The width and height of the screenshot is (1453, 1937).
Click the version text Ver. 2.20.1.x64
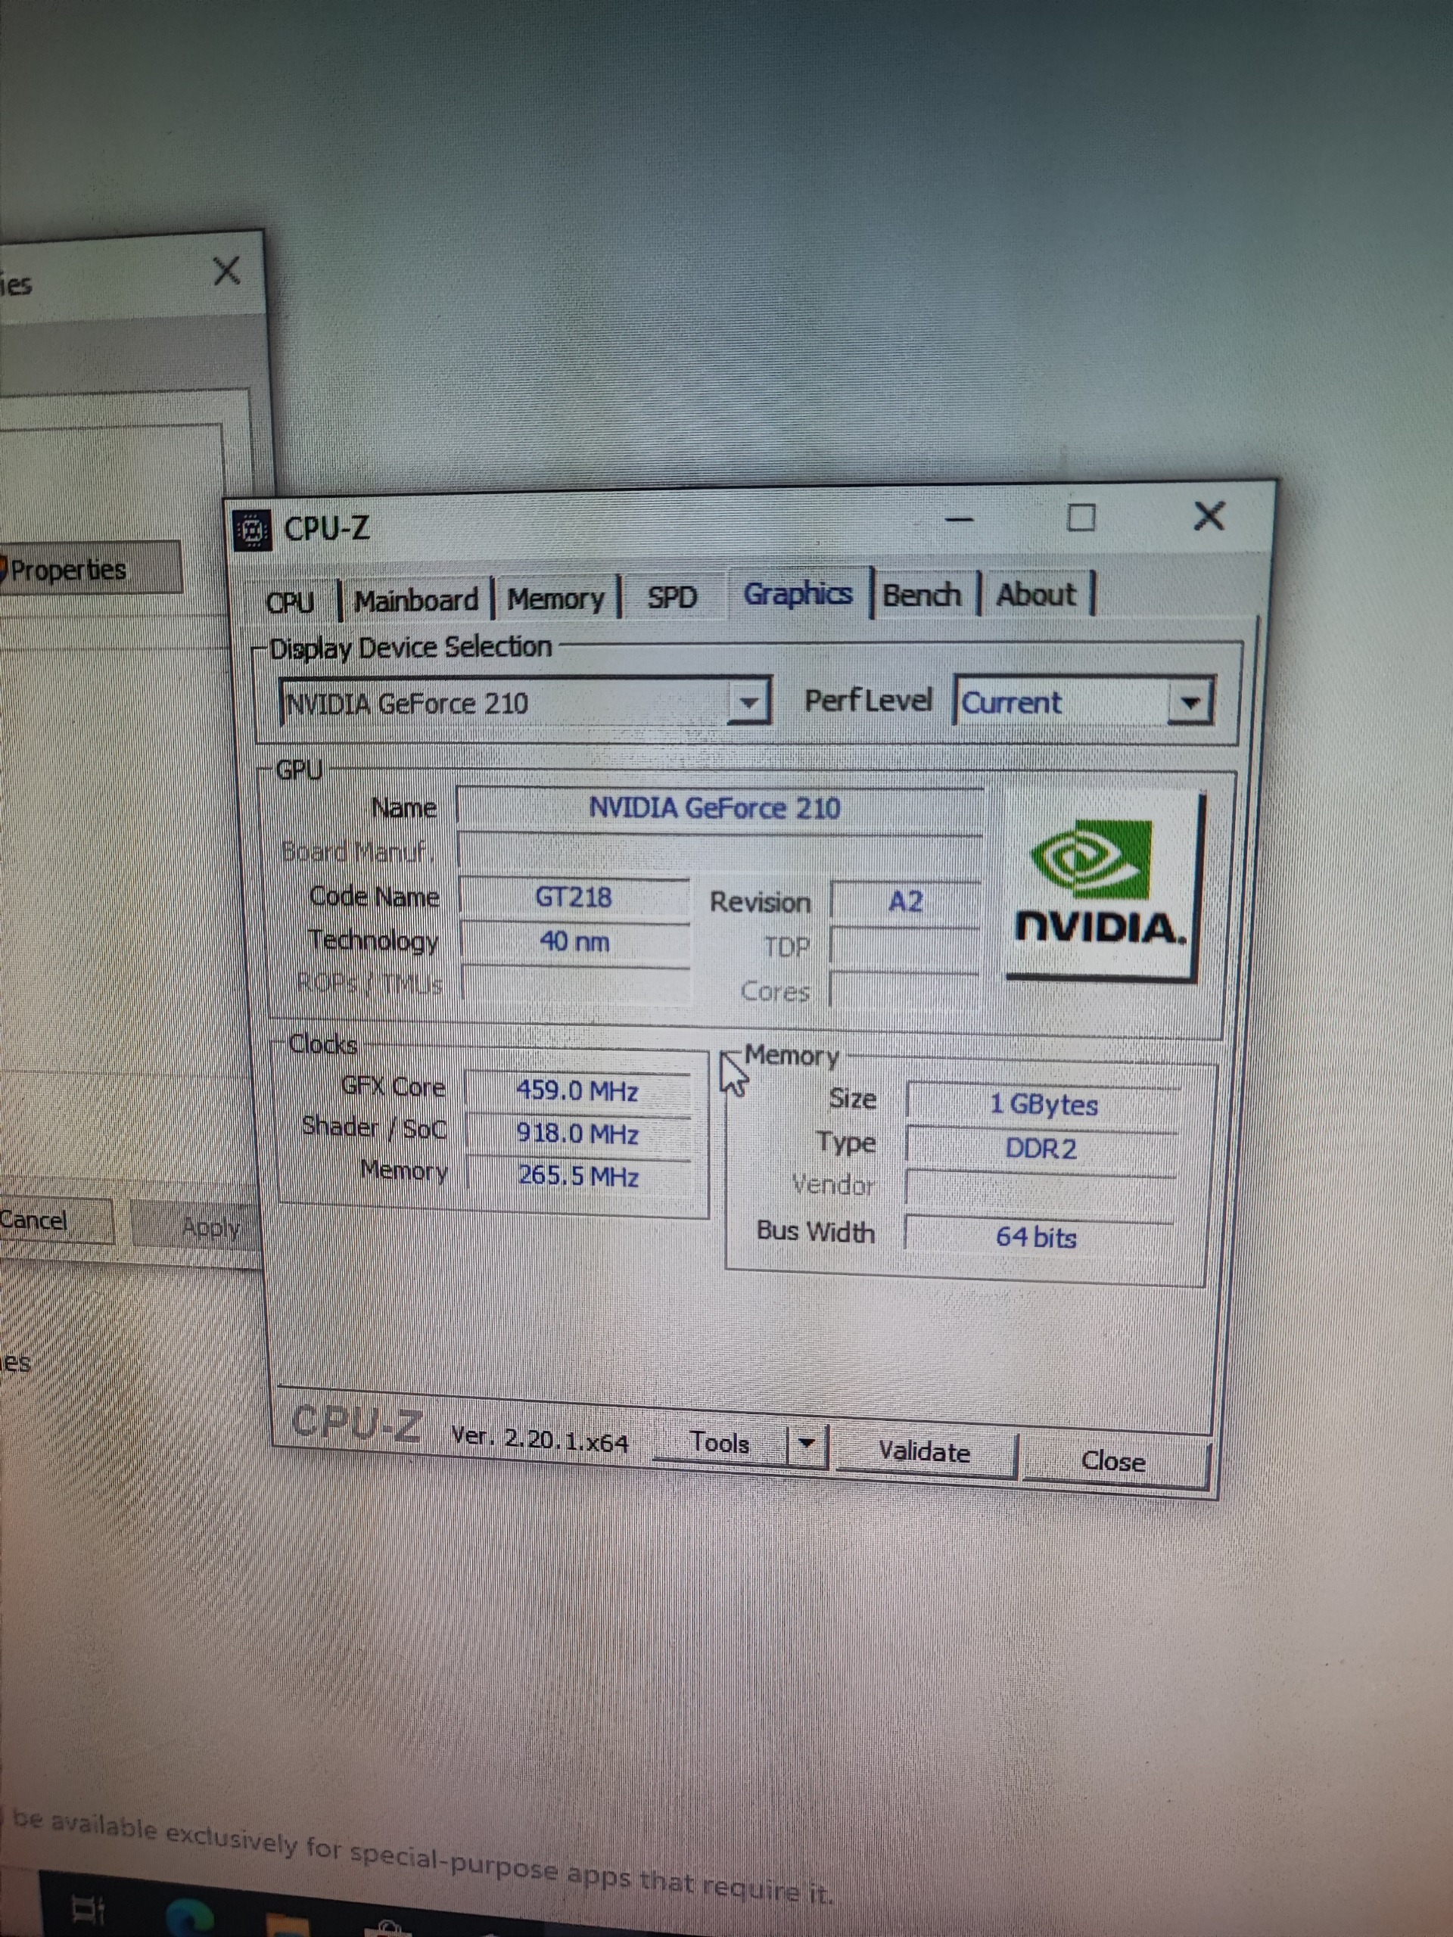click(540, 1440)
